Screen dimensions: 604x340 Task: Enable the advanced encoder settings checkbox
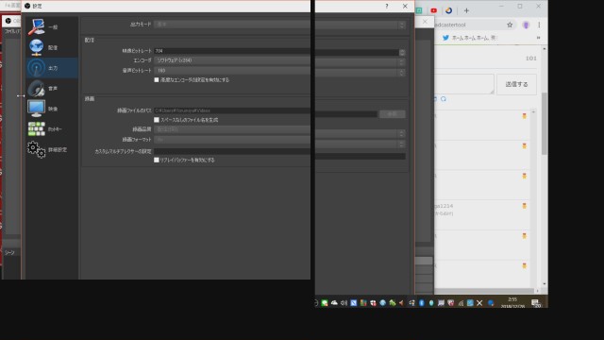157,79
